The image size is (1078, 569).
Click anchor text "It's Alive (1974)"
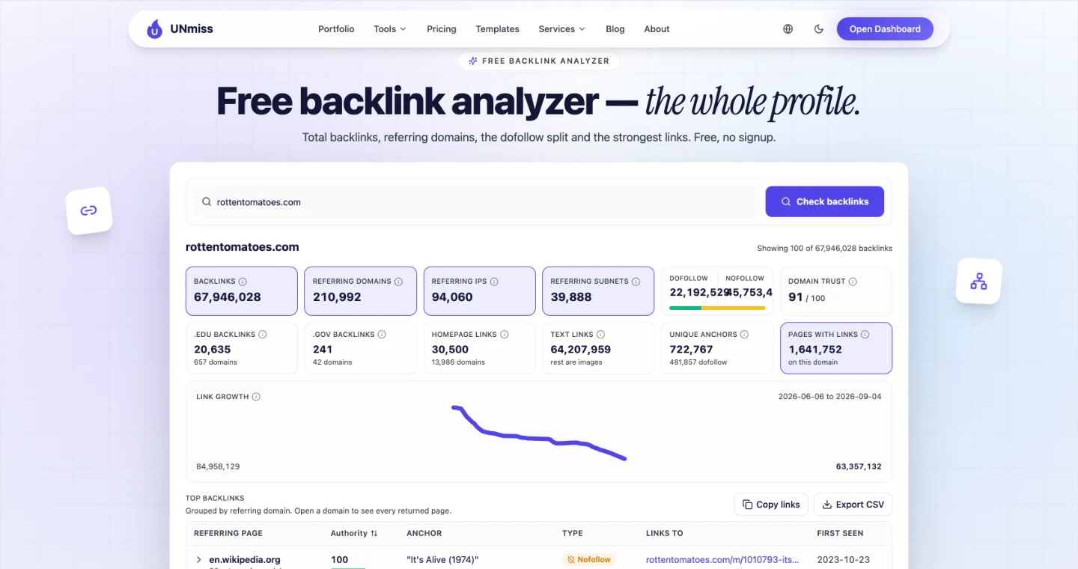point(442,559)
